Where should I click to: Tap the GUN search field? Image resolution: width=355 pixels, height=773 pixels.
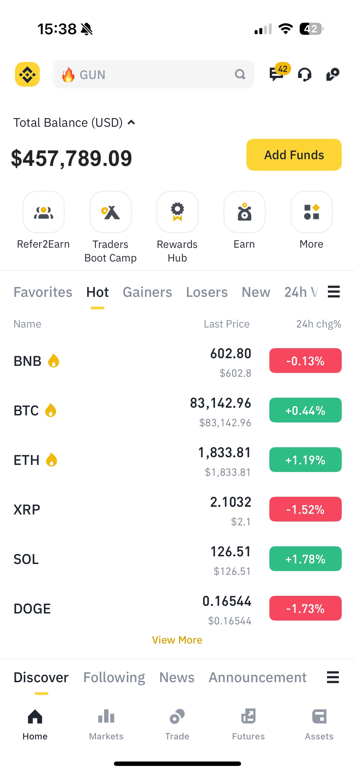pos(153,74)
